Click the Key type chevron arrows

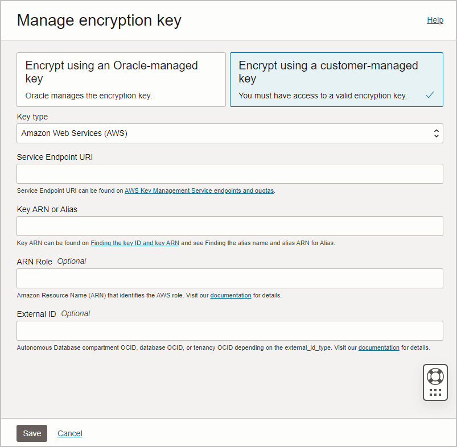coord(437,133)
